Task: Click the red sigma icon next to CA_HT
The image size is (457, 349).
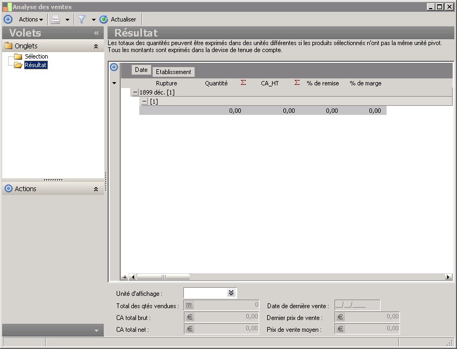Action: pyautogui.click(x=297, y=83)
